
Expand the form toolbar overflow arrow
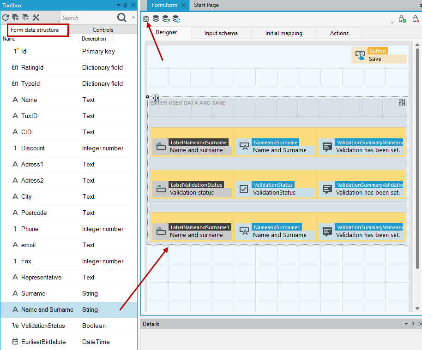pos(392,23)
